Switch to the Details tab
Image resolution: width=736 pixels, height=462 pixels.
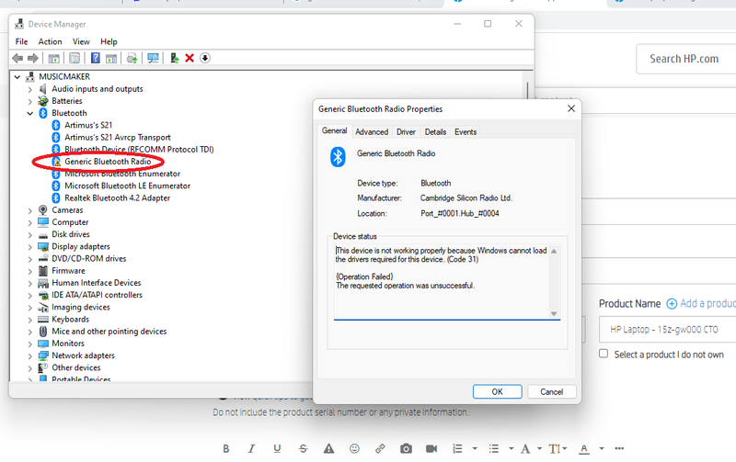tap(435, 132)
